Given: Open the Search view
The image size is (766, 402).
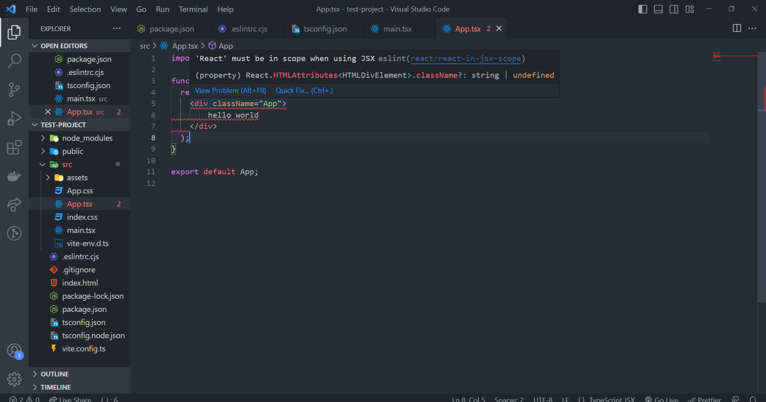Looking at the screenshot, I should (x=14, y=61).
